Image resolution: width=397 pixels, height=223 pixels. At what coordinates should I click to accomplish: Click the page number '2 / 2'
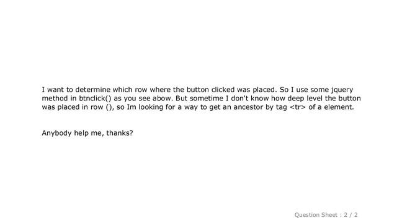coord(351,215)
